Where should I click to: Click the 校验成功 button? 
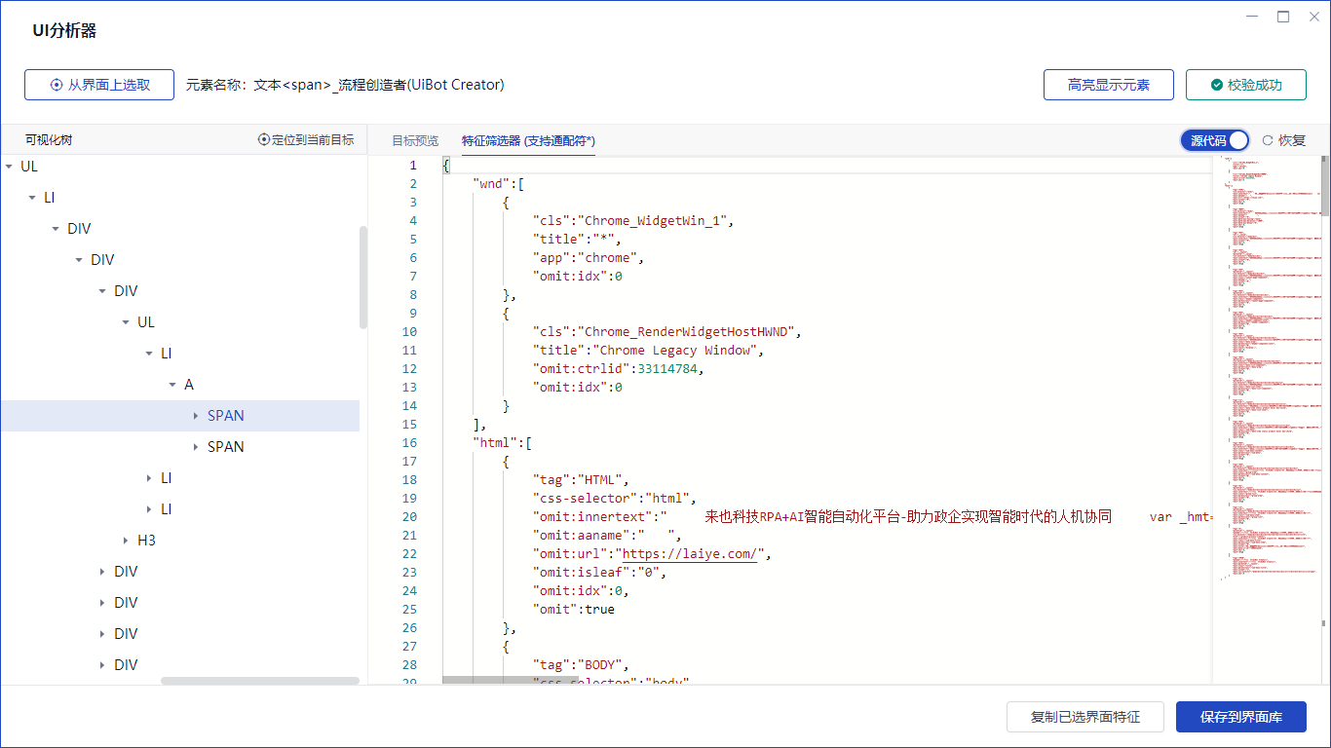click(1245, 85)
